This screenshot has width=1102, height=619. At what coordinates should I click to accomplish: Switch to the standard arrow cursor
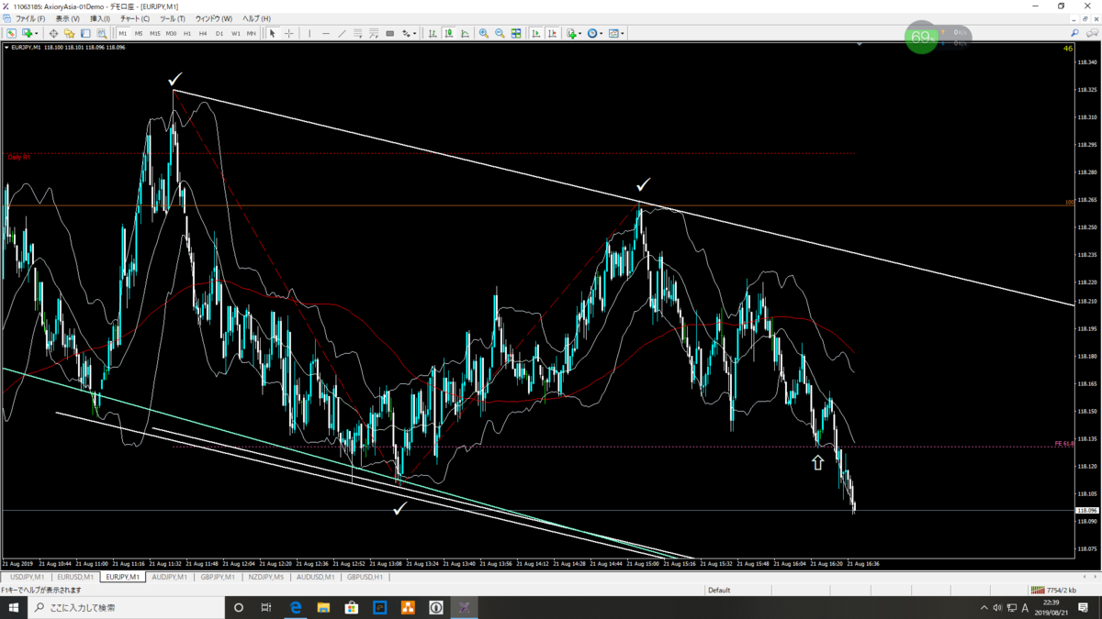coord(272,33)
